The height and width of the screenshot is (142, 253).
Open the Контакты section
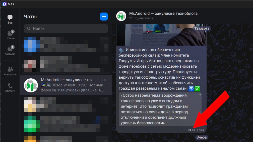[x=10, y=71]
